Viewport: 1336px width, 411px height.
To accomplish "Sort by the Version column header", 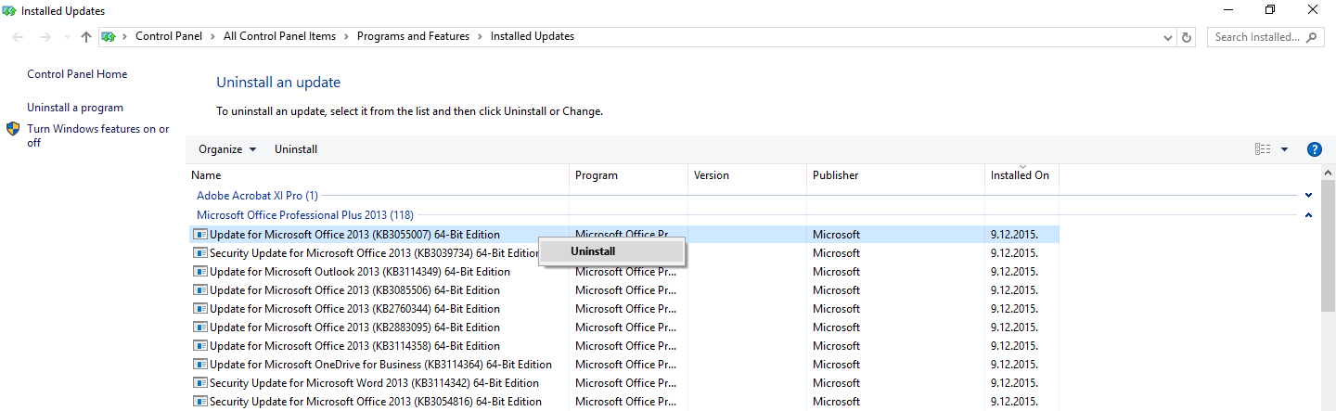I will coord(747,175).
